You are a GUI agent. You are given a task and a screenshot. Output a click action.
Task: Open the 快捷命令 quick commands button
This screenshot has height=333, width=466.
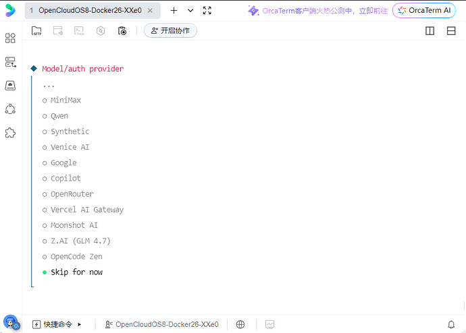(52, 324)
